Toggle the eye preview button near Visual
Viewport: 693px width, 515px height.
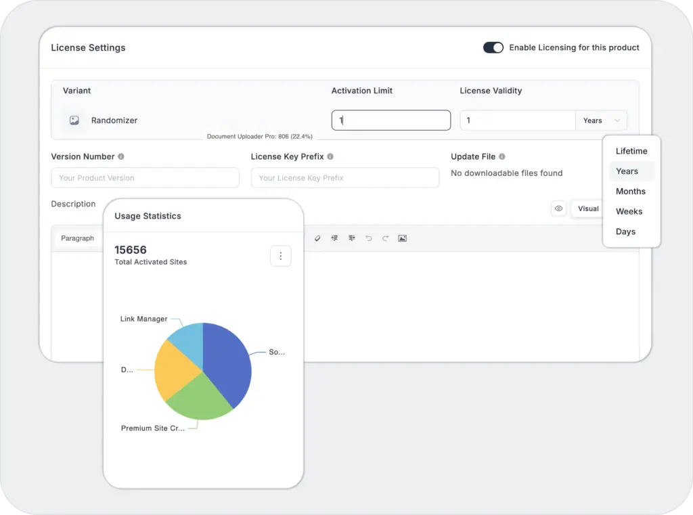558,208
